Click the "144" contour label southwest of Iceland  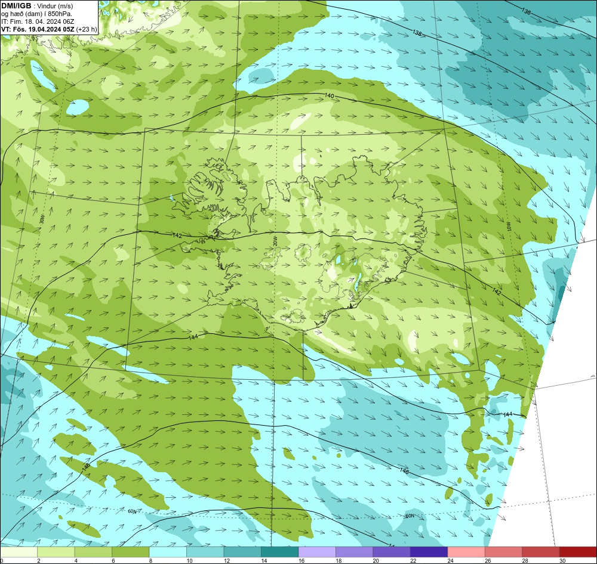tap(193, 337)
